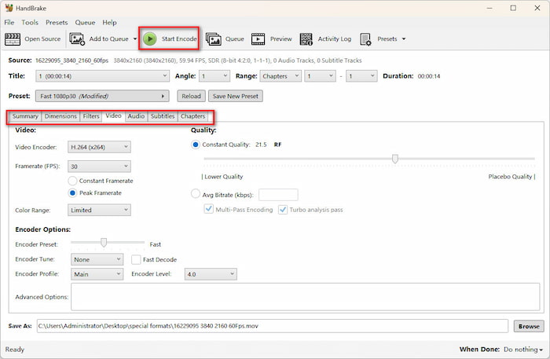Screen dimensions: 550x359
Task: Click the Save New Preset button
Action: point(236,96)
